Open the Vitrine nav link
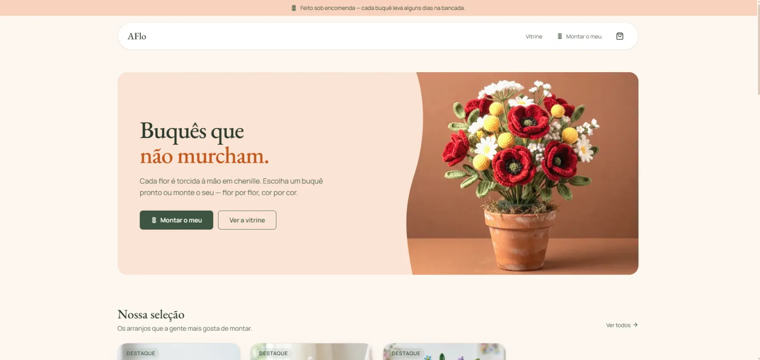Image resolution: width=760 pixels, height=360 pixels. point(534,37)
